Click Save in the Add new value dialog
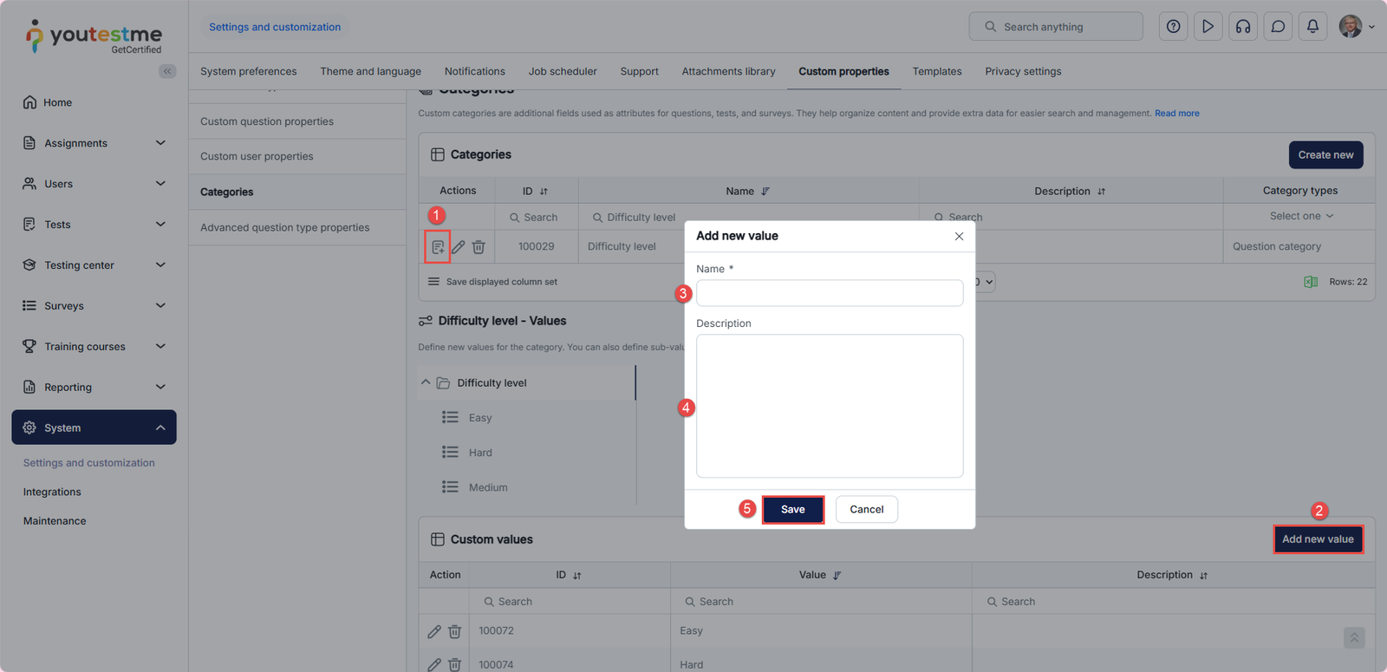Image resolution: width=1387 pixels, height=672 pixels. pyautogui.click(x=793, y=510)
